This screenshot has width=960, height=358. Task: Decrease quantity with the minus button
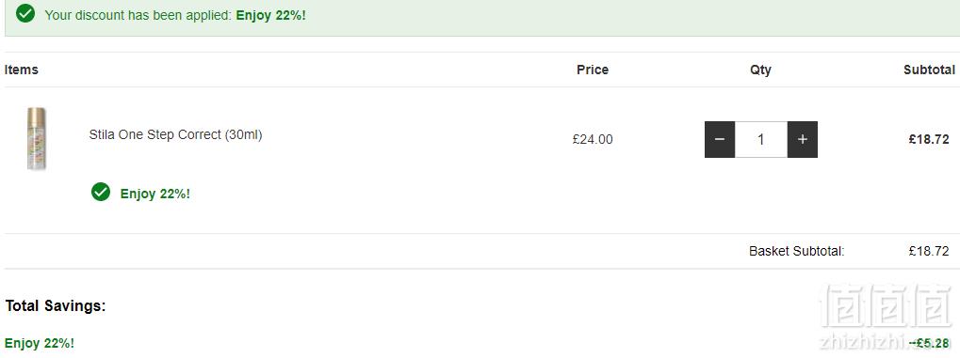pyautogui.click(x=720, y=139)
